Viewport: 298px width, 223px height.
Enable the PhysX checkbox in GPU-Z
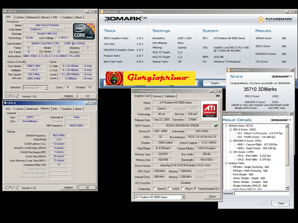[x=183, y=189]
